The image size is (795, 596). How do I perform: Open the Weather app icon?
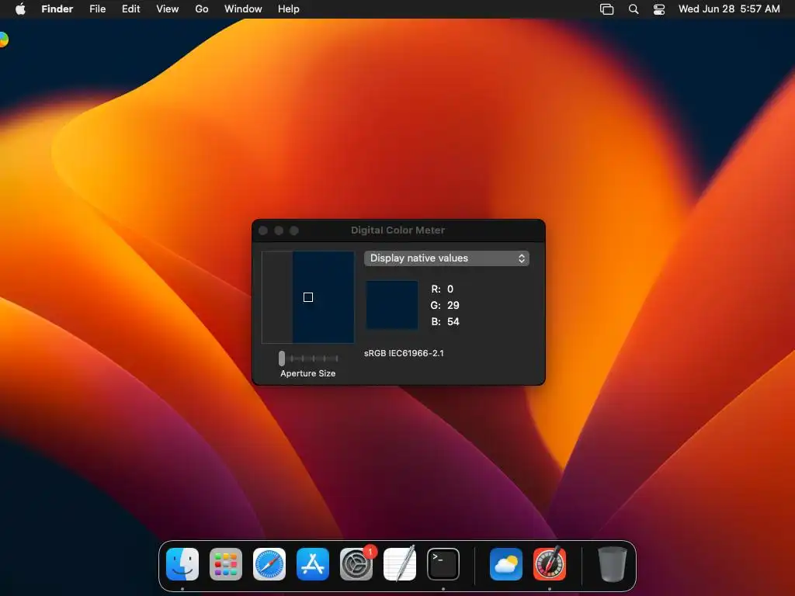pos(506,563)
